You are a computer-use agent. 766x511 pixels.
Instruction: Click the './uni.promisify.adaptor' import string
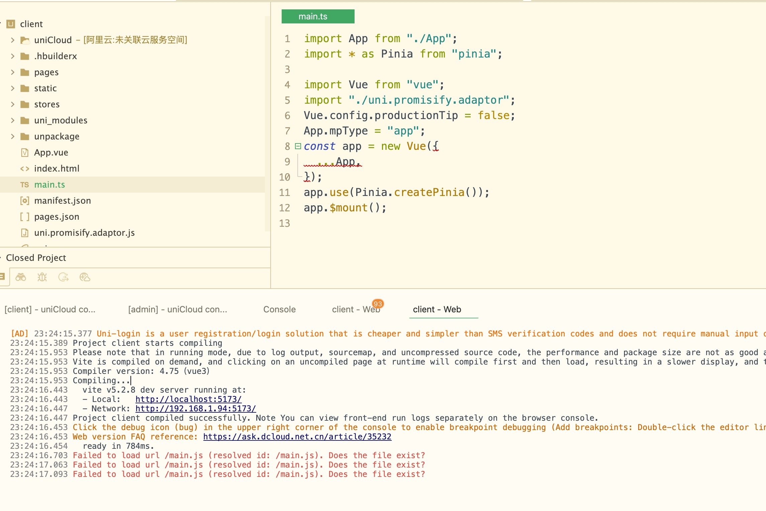pyautogui.click(x=429, y=100)
